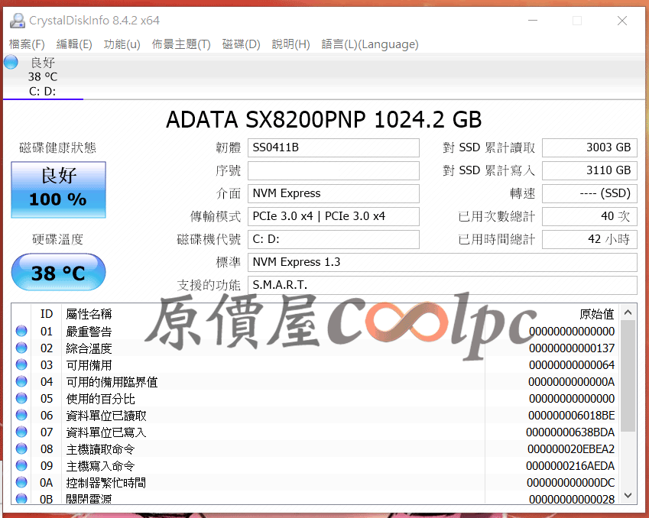Click status orb for attribute 06 資料單位已讀取
This screenshot has width=649, height=518.
point(21,415)
